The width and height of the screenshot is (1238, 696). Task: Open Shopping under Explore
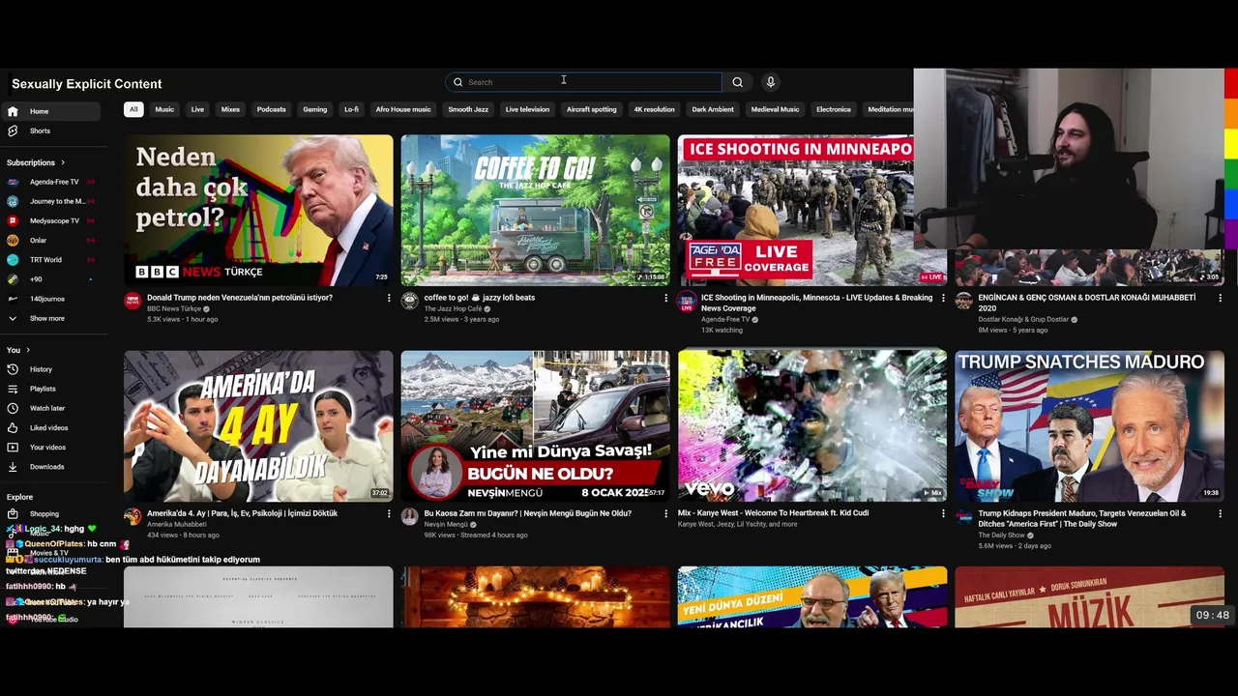click(x=44, y=513)
